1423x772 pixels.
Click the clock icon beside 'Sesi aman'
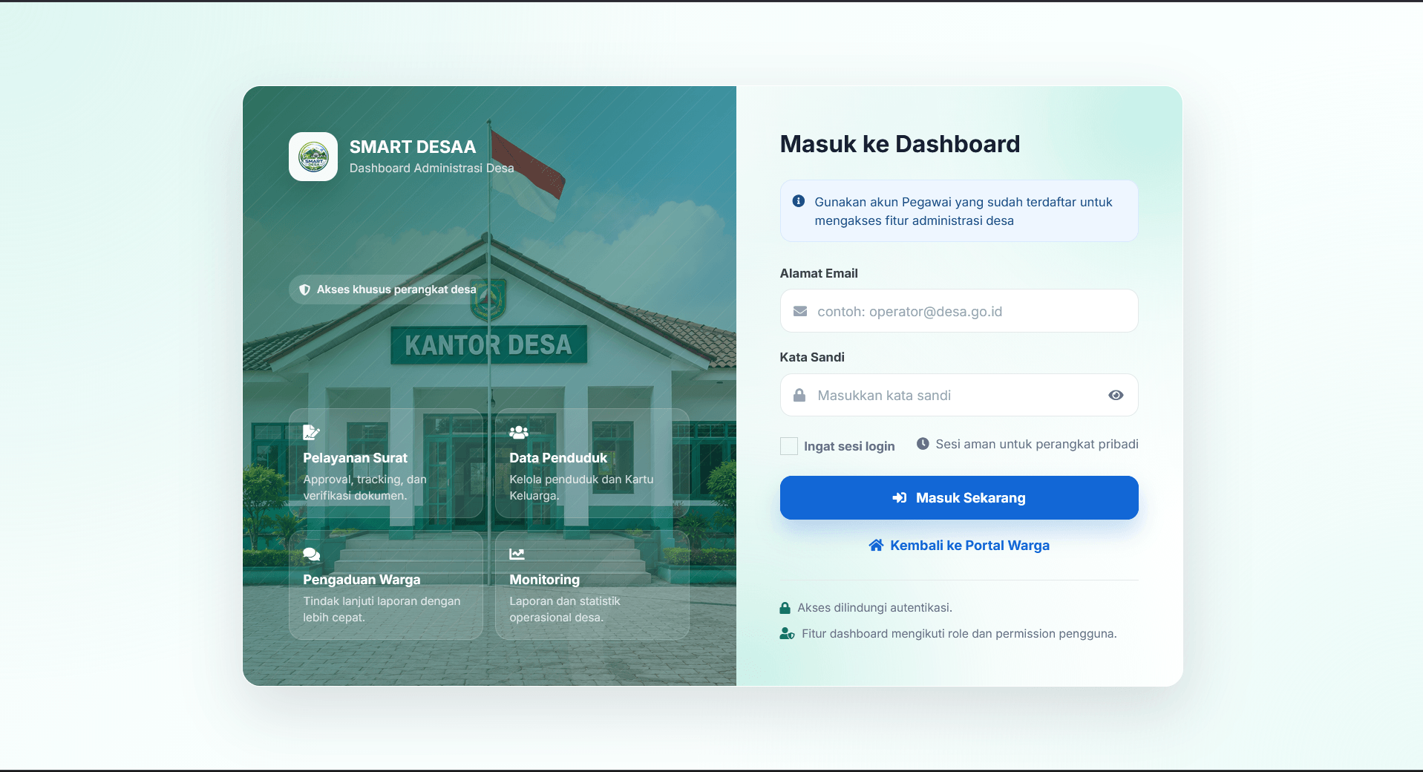[923, 444]
